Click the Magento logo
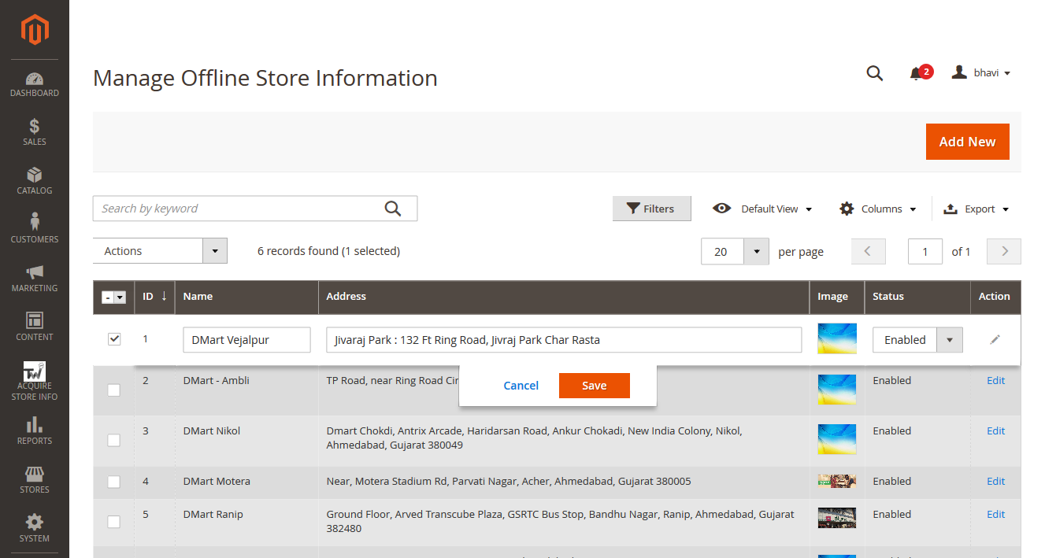The image size is (1045, 558). 35,30
